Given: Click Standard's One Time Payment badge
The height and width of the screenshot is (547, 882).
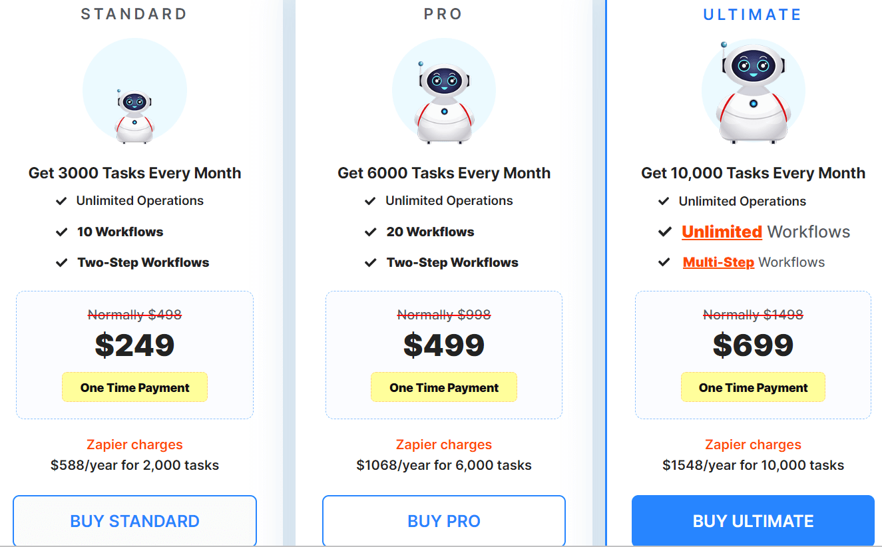Looking at the screenshot, I should pyautogui.click(x=134, y=387).
